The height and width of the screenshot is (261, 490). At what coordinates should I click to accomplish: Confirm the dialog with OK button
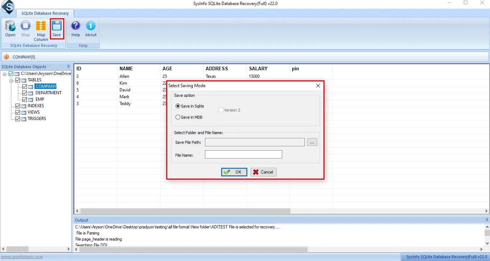point(234,172)
